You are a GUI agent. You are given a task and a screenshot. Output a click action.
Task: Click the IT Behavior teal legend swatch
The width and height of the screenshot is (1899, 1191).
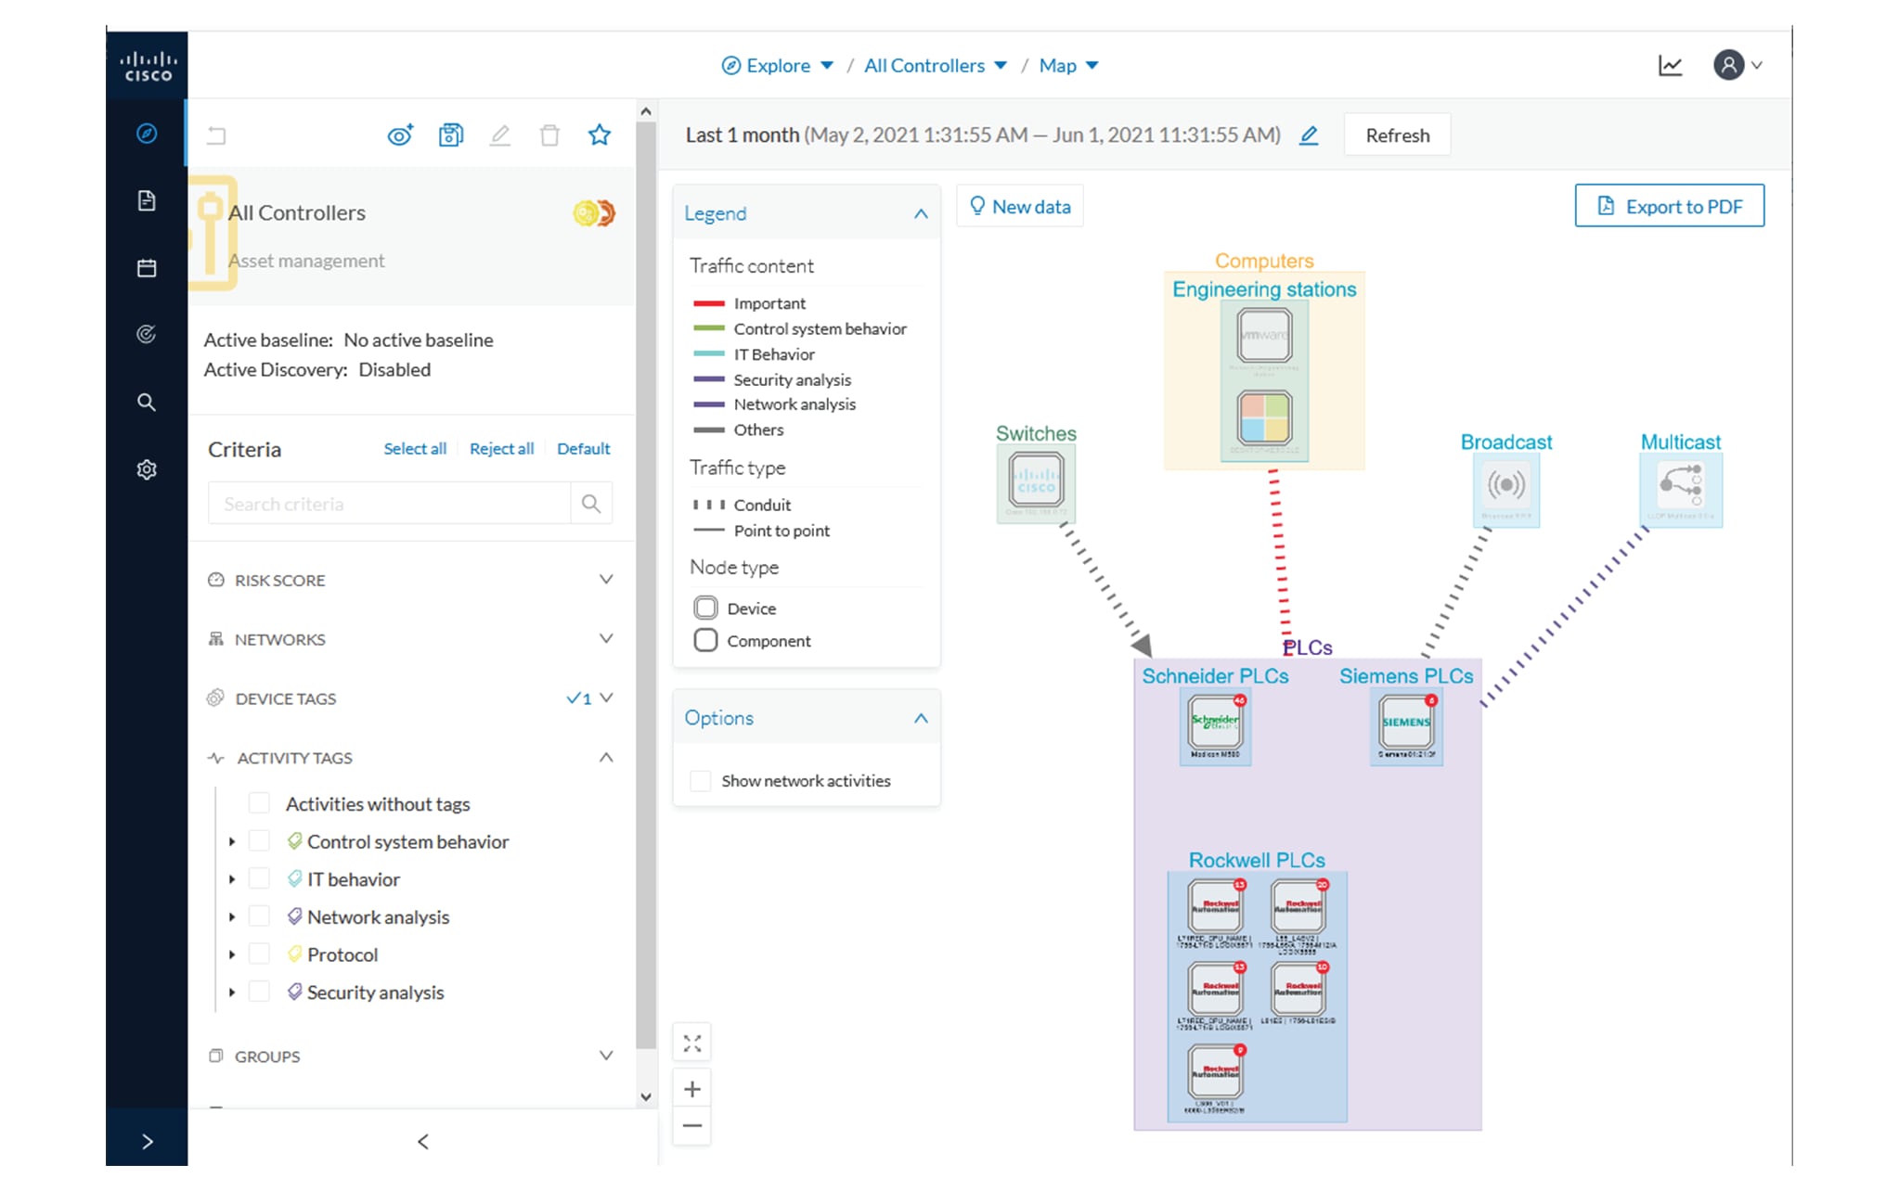[709, 354]
